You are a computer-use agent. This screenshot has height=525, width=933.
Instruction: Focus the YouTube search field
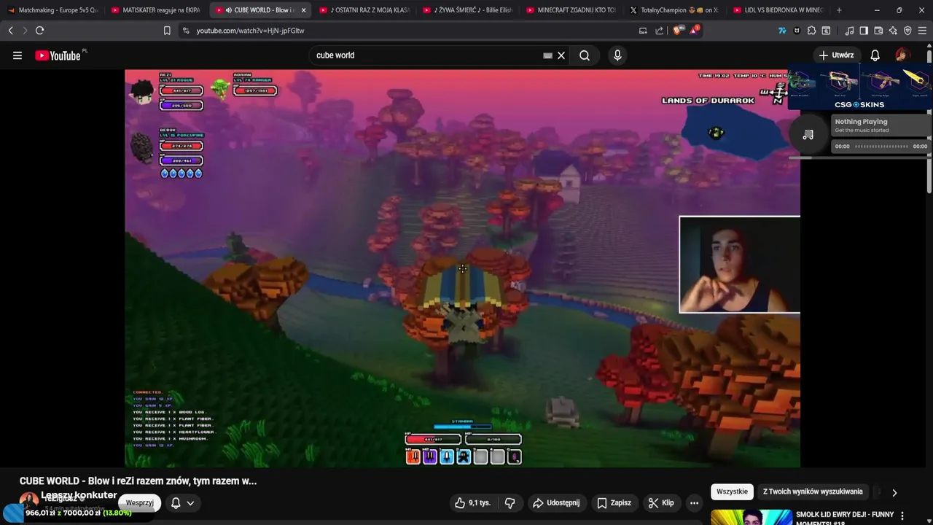click(x=426, y=55)
